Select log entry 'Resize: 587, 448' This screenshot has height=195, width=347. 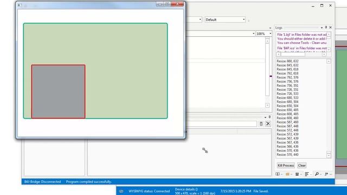click(287, 126)
